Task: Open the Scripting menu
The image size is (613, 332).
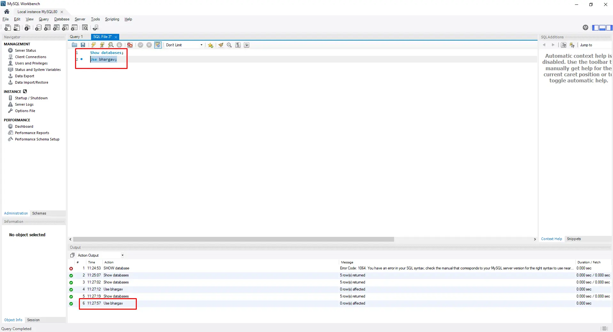Action: pyautogui.click(x=112, y=19)
